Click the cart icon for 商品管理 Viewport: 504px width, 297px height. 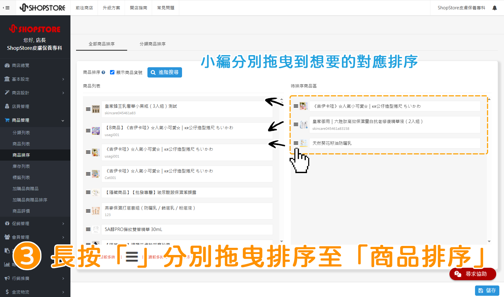7,120
